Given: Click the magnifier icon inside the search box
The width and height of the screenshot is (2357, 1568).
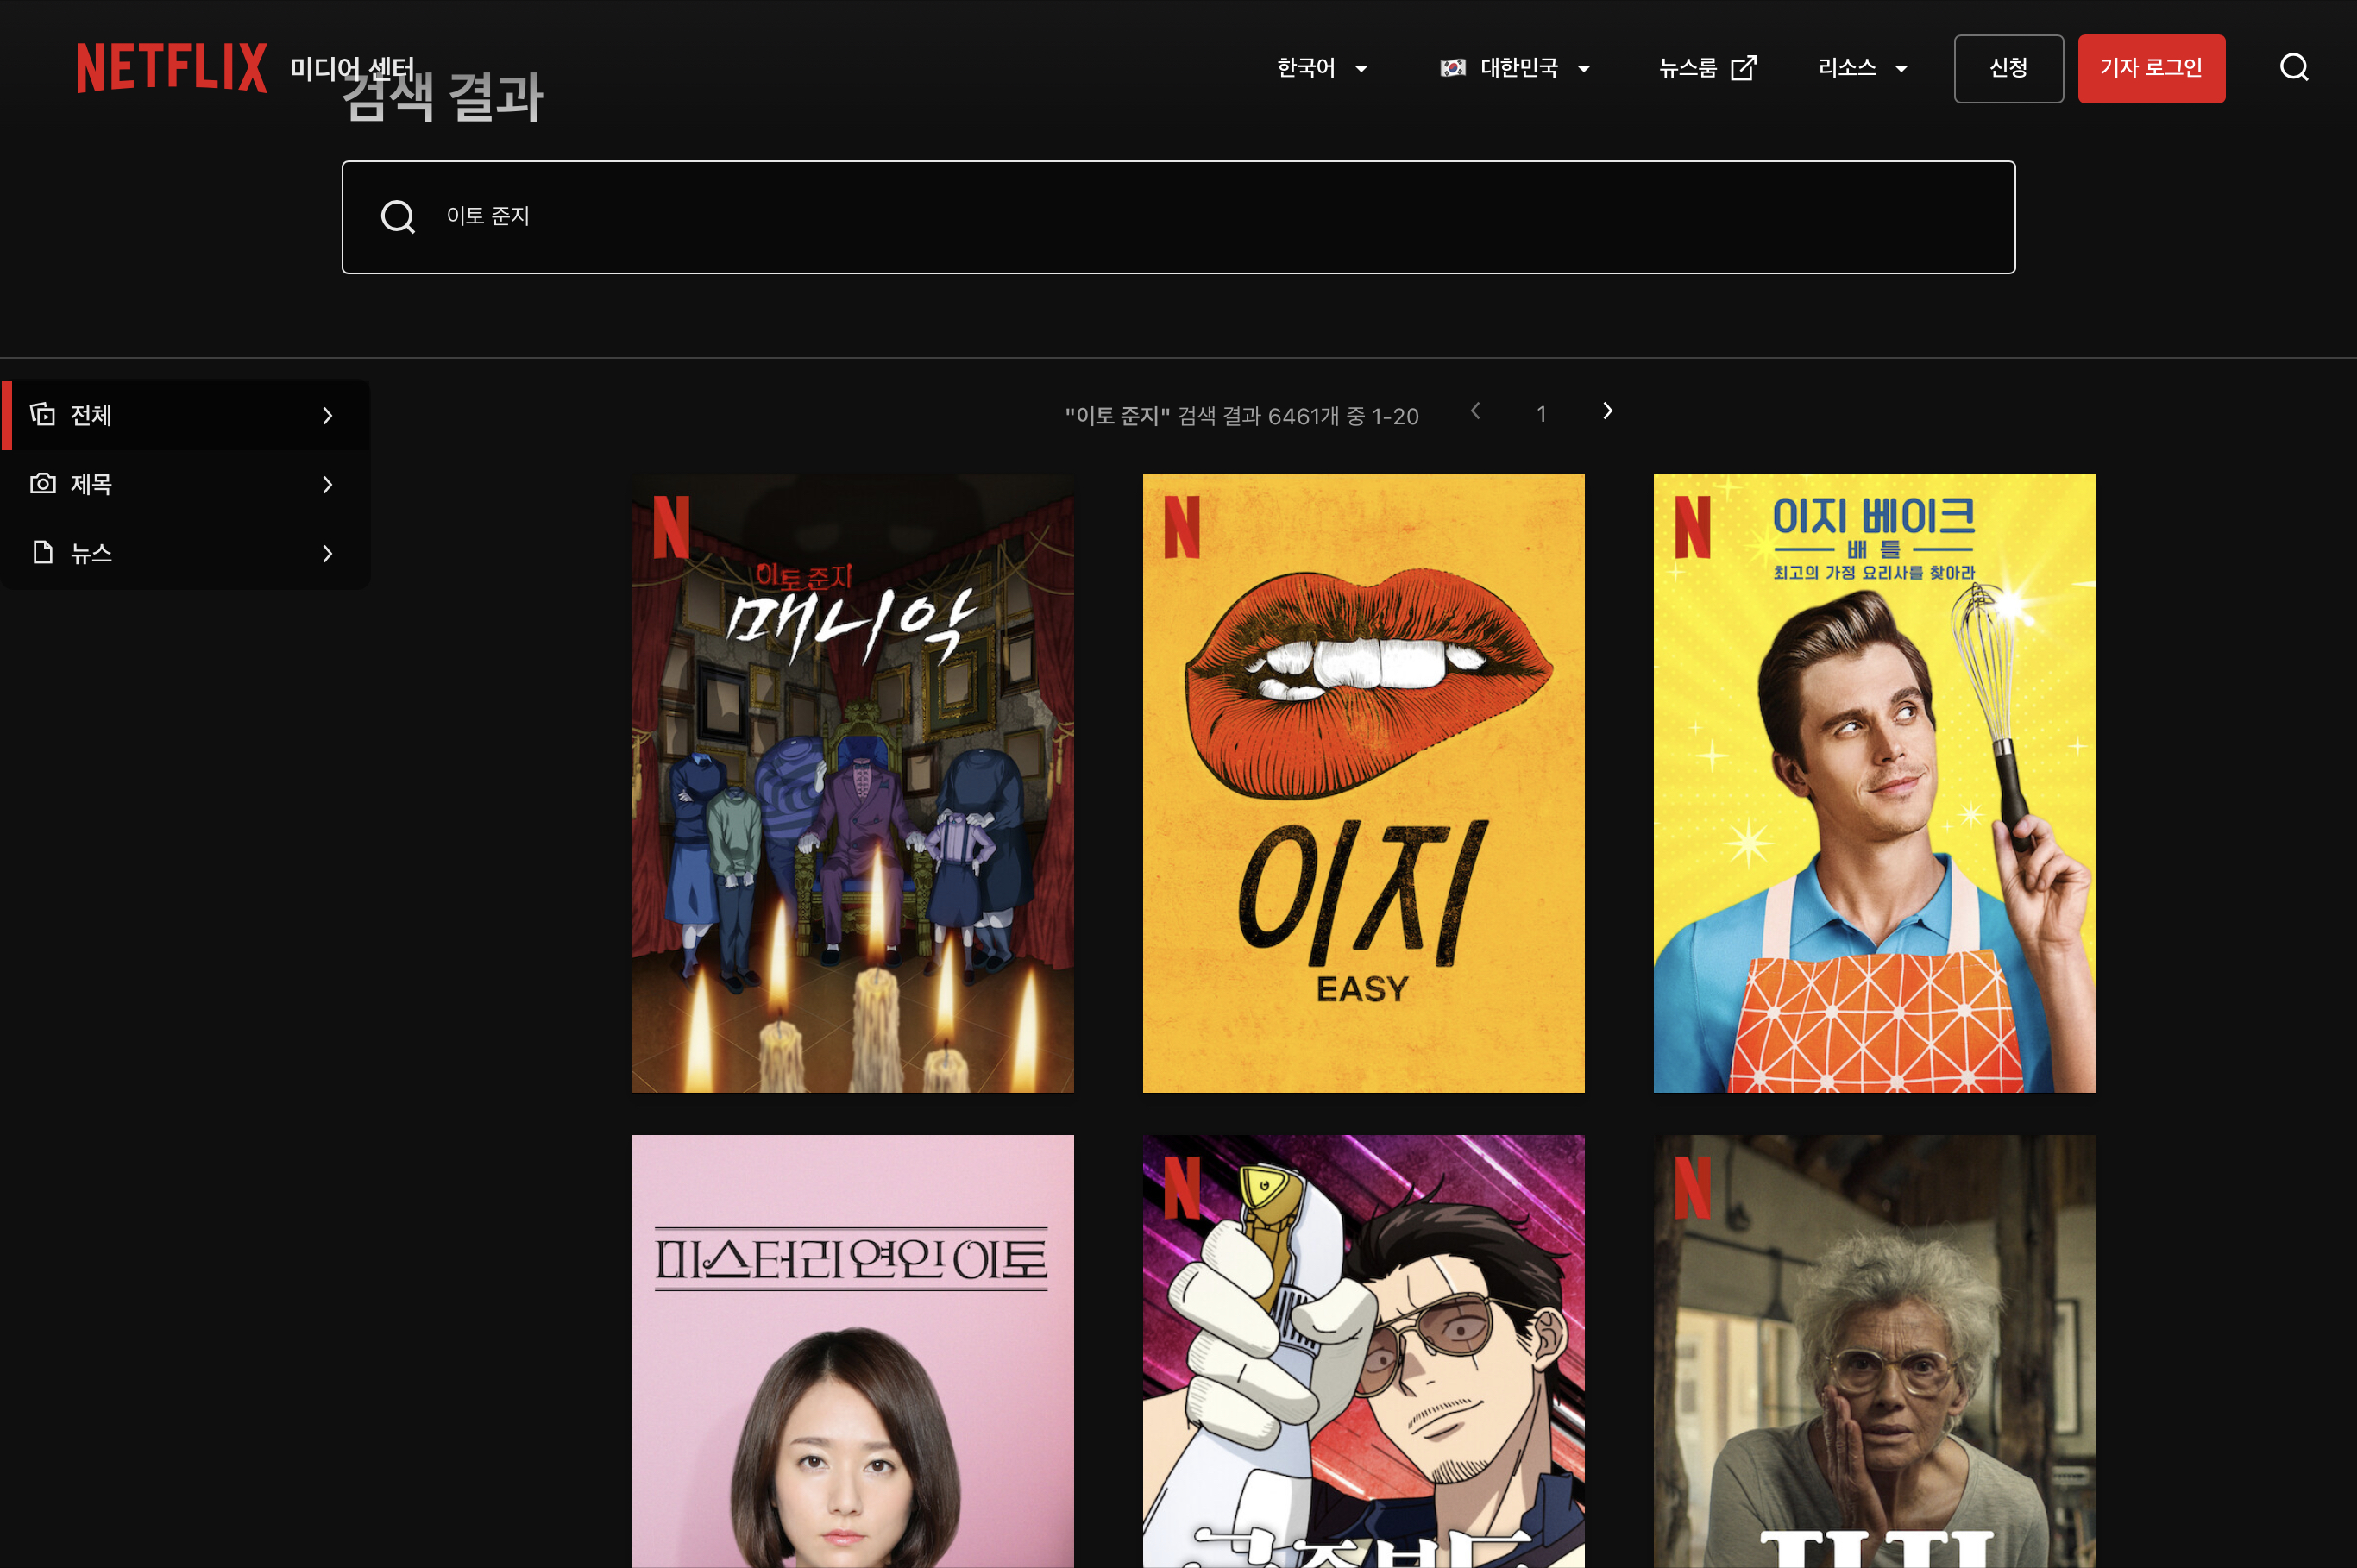Looking at the screenshot, I should pyautogui.click(x=398, y=216).
